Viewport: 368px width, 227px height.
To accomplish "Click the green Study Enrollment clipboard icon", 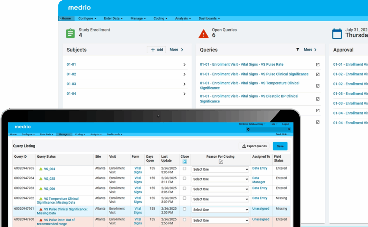I will (70, 33).
